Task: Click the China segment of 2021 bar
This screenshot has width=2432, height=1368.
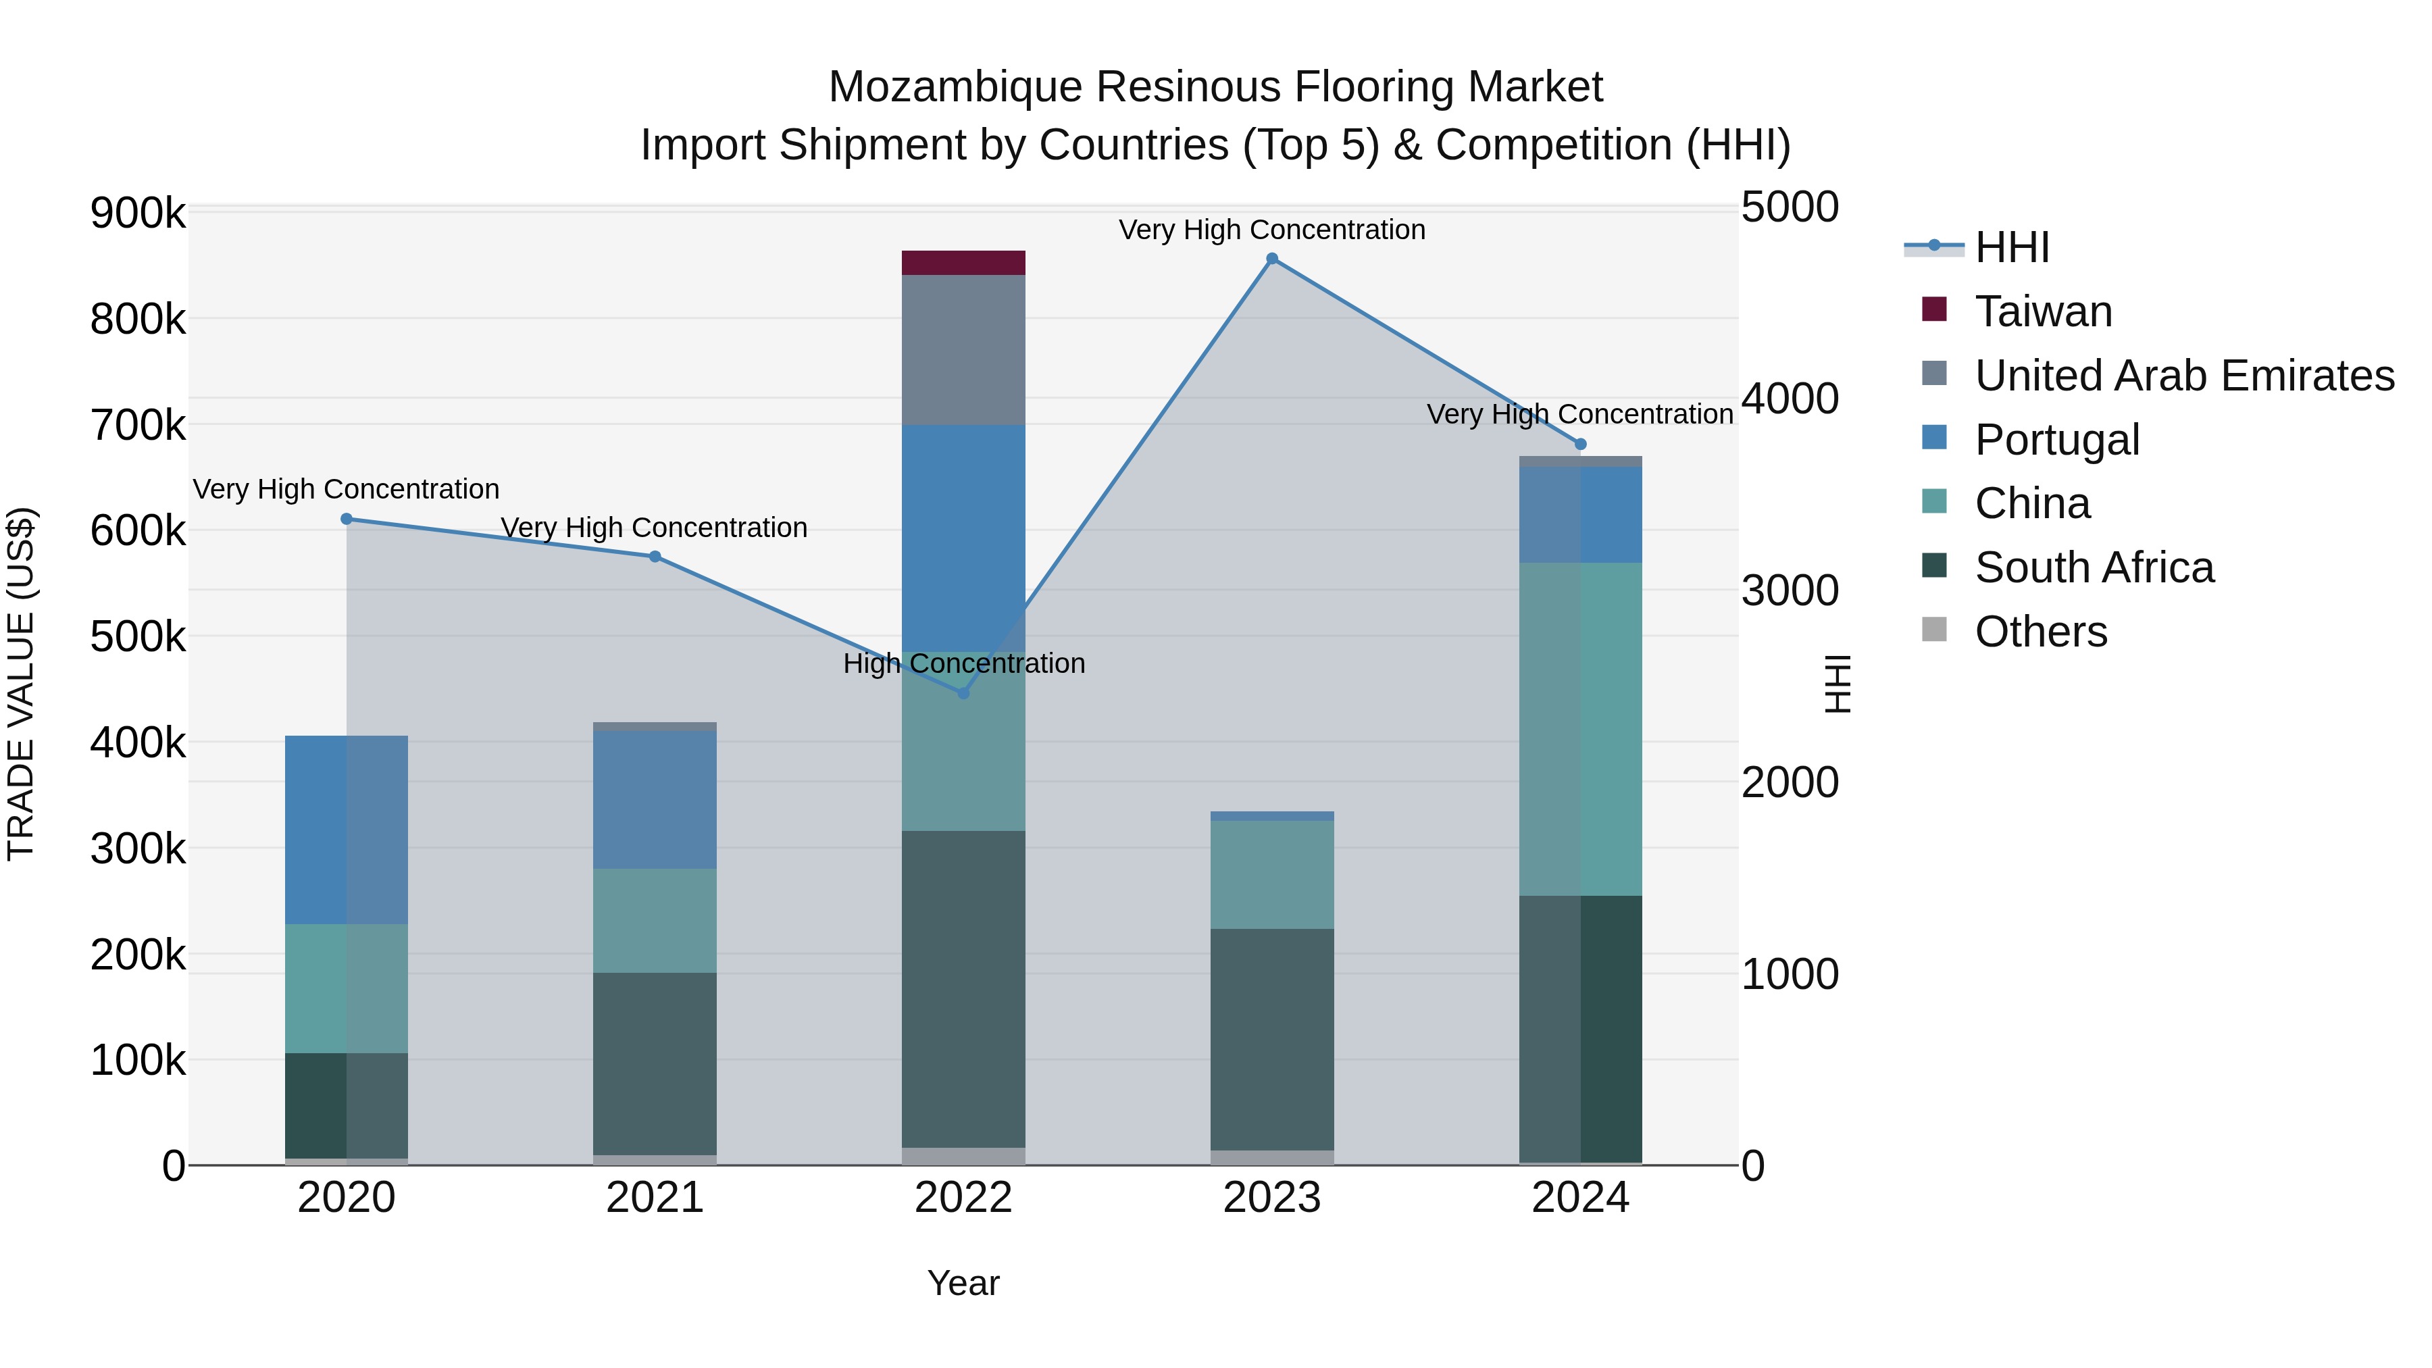Action: [x=655, y=921]
